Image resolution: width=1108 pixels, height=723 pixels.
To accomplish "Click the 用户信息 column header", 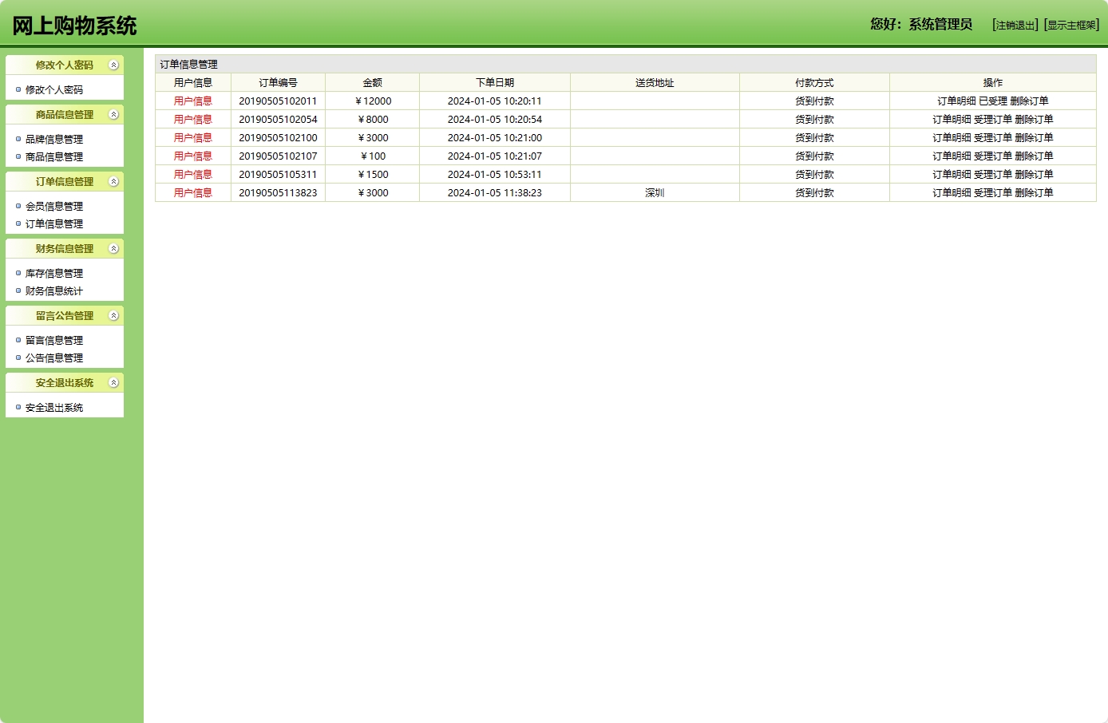I will (193, 83).
